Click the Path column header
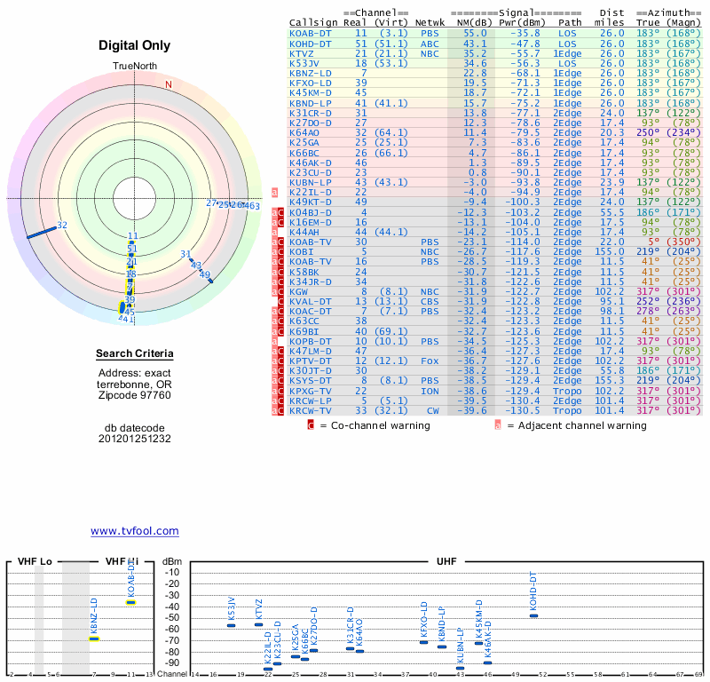The image size is (710, 682). click(x=570, y=23)
